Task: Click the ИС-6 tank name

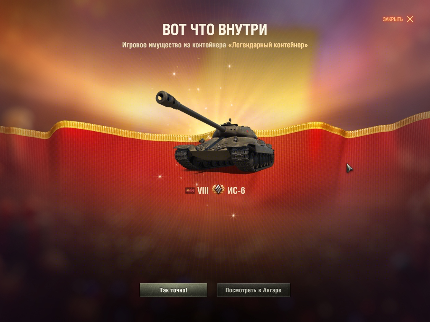Action: [x=236, y=191]
